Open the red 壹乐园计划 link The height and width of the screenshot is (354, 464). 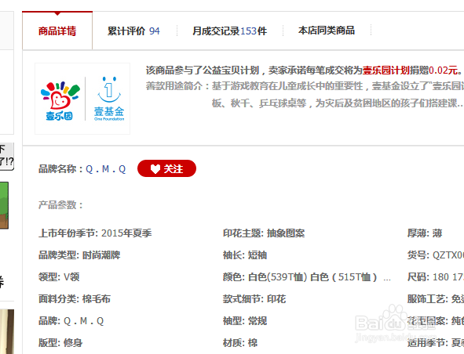(385, 70)
